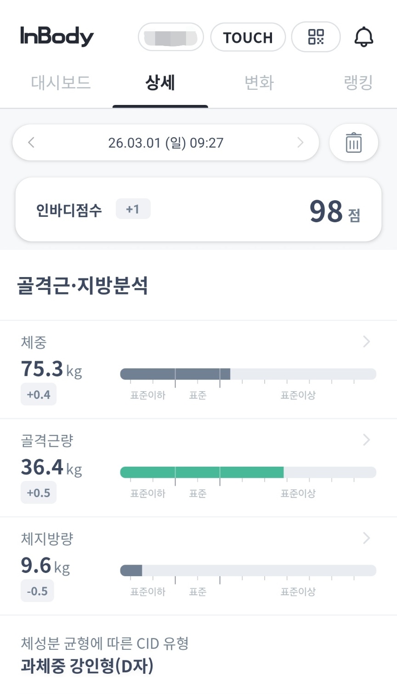The width and height of the screenshot is (397, 694).
Task: Click the InBody logo
Action: click(57, 36)
